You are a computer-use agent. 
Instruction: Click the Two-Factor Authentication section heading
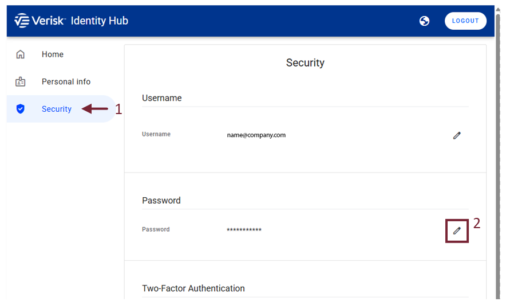point(193,288)
